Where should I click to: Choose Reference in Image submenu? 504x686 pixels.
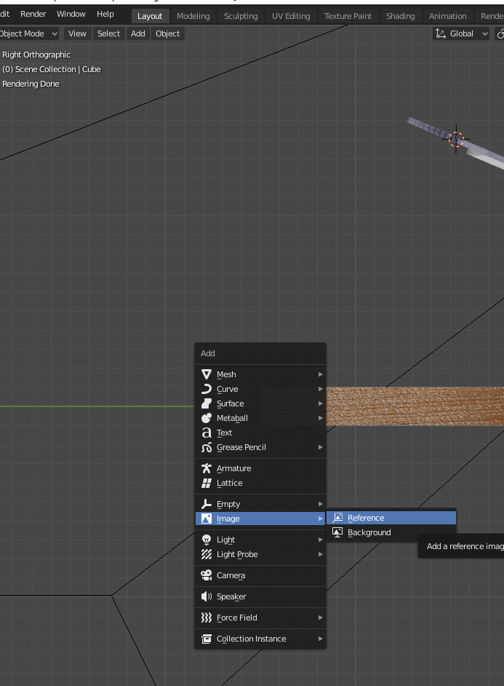pyautogui.click(x=391, y=518)
